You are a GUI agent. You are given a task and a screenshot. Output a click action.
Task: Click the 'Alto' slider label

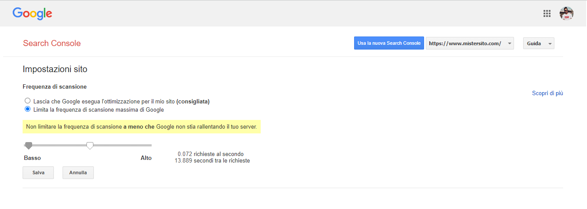146,158
